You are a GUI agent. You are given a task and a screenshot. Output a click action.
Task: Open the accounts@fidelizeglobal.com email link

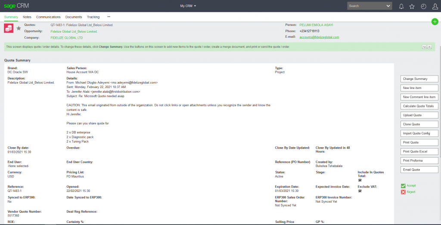click(319, 37)
